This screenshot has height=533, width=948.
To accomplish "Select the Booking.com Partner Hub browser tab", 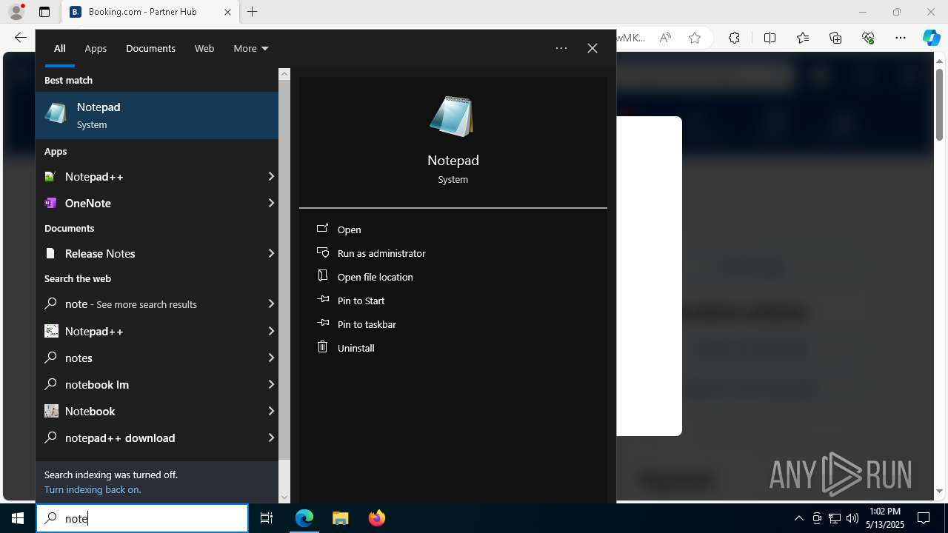I will [150, 12].
